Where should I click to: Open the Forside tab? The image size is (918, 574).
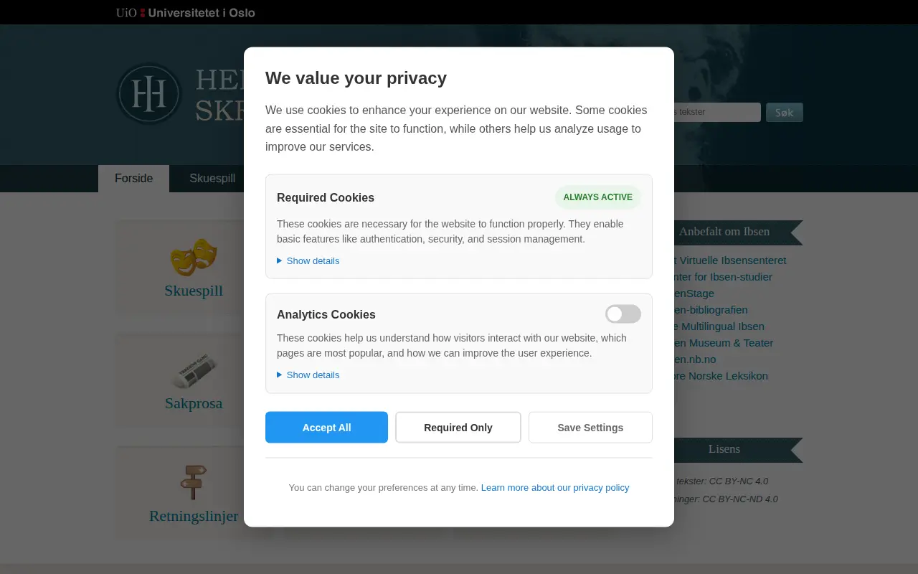(133, 179)
